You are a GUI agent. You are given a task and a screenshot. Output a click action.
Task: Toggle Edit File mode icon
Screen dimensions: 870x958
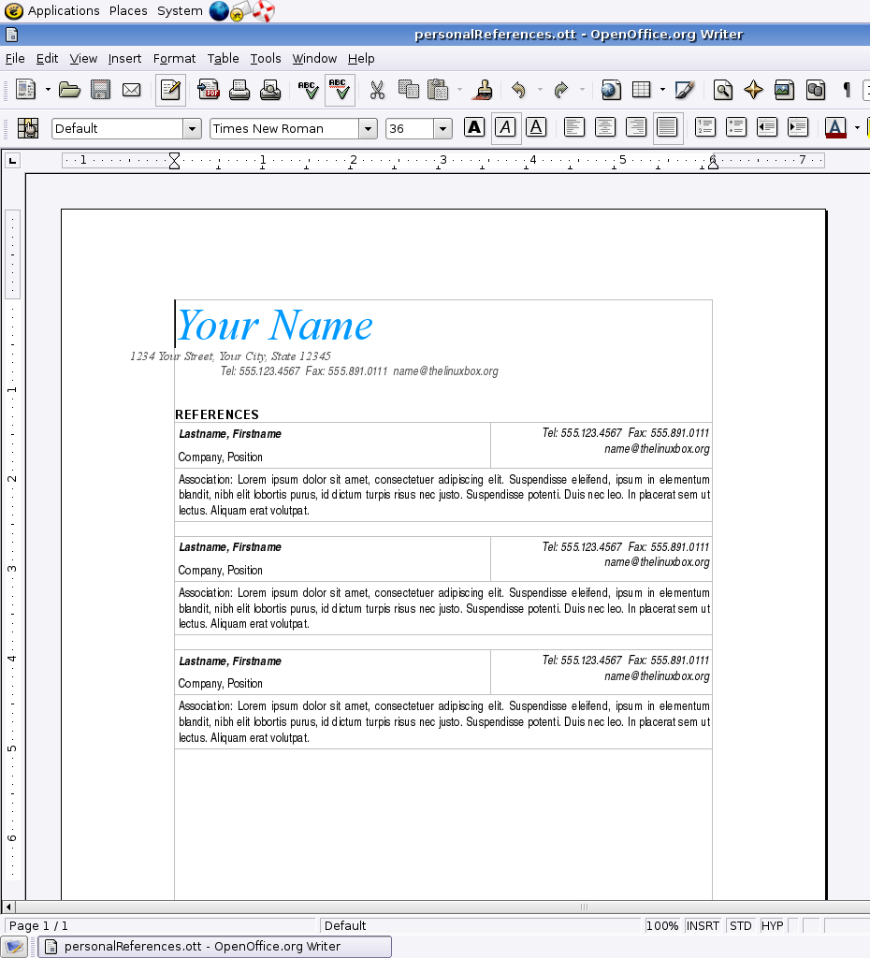[x=170, y=90]
